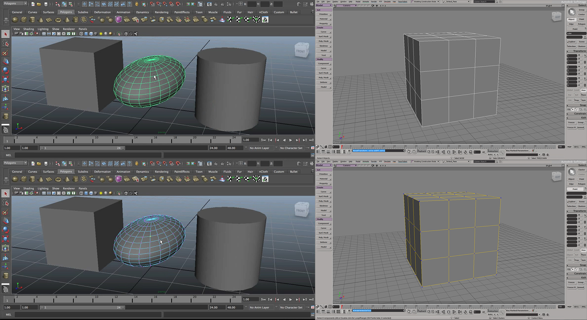Click polygon torus shelf icon in upper Maya window
The height and width of the screenshot is (320, 587).
pyautogui.click(x=58, y=20)
